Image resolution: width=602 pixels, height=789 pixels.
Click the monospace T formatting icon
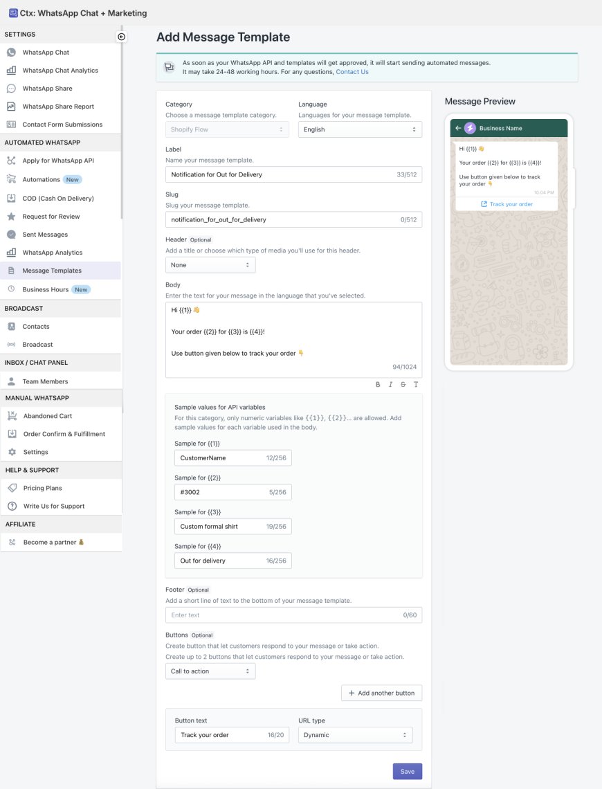[416, 384]
